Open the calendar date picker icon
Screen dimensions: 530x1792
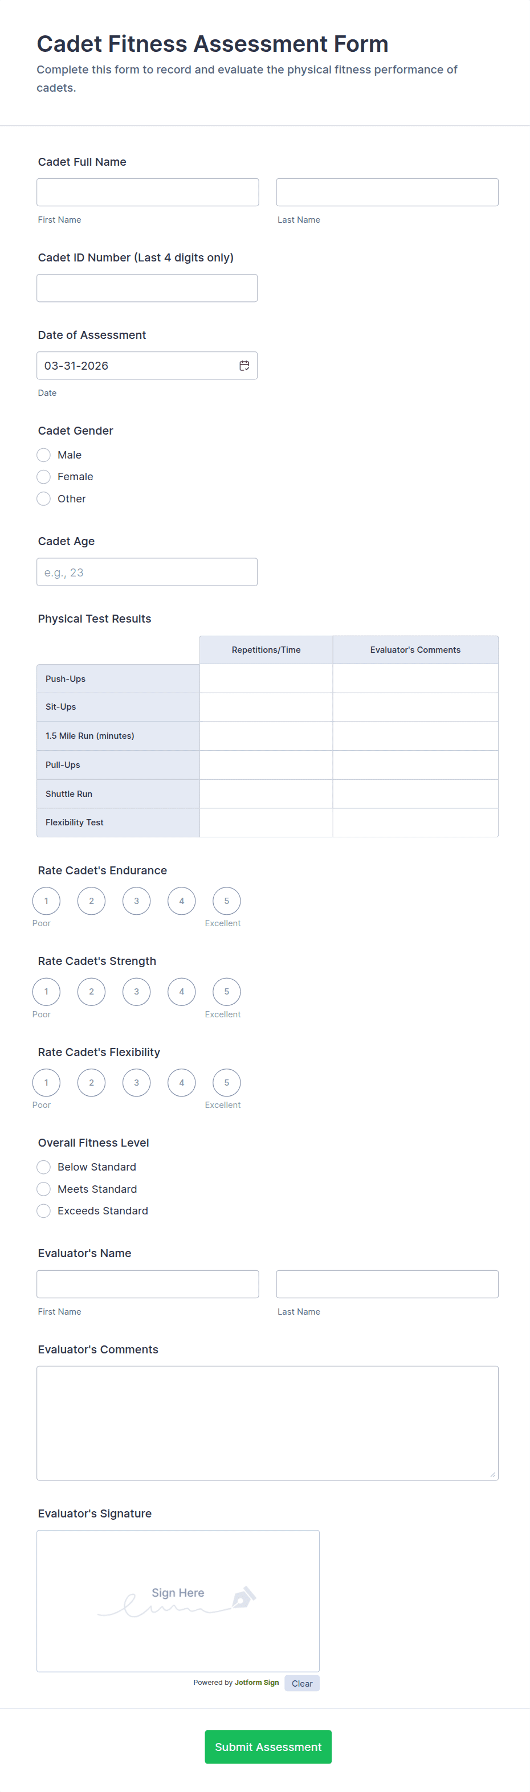point(244,366)
